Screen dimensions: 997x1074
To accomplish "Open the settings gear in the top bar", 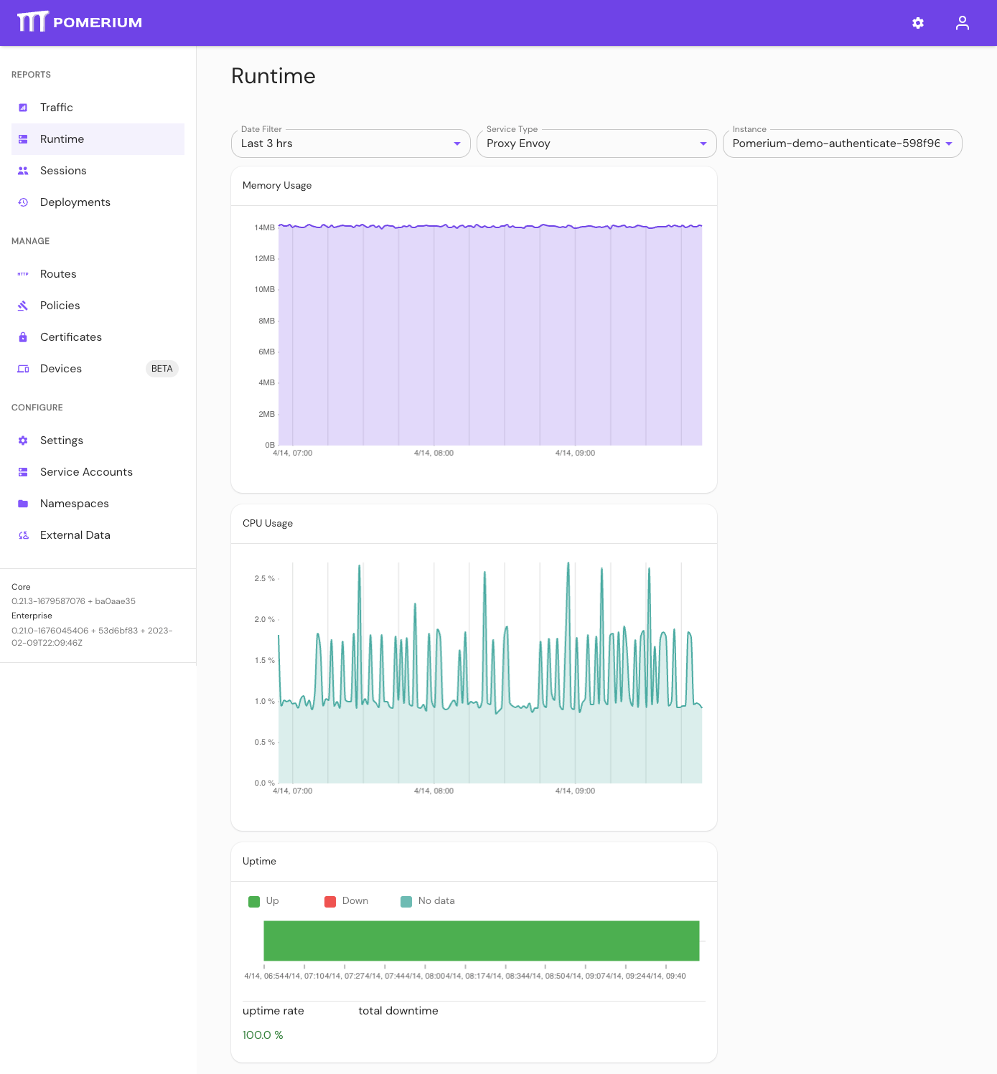I will tap(917, 22).
